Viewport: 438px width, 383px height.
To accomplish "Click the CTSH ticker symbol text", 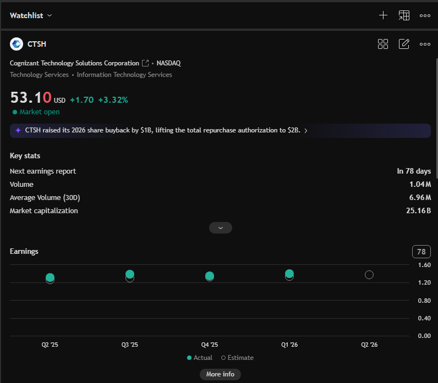I will 37,44.
